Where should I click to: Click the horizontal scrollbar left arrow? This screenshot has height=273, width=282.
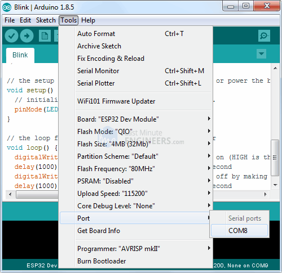[10, 194]
